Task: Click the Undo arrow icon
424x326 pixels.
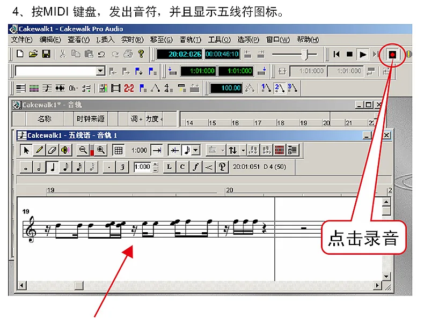Action: 101,54
